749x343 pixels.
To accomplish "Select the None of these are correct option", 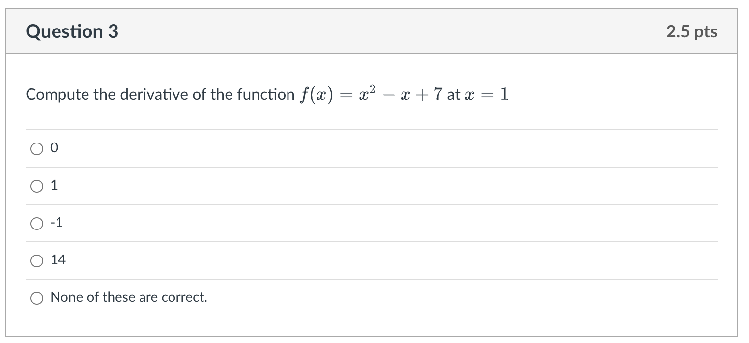I will pyautogui.click(x=36, y=297).
